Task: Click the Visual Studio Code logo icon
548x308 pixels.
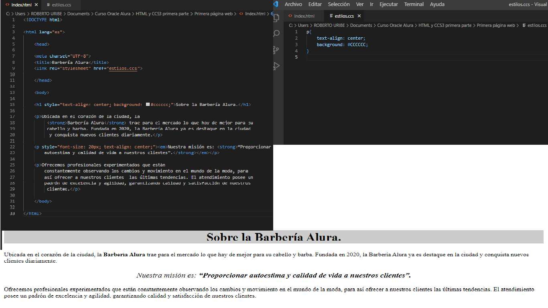Action: coord(276,4)
